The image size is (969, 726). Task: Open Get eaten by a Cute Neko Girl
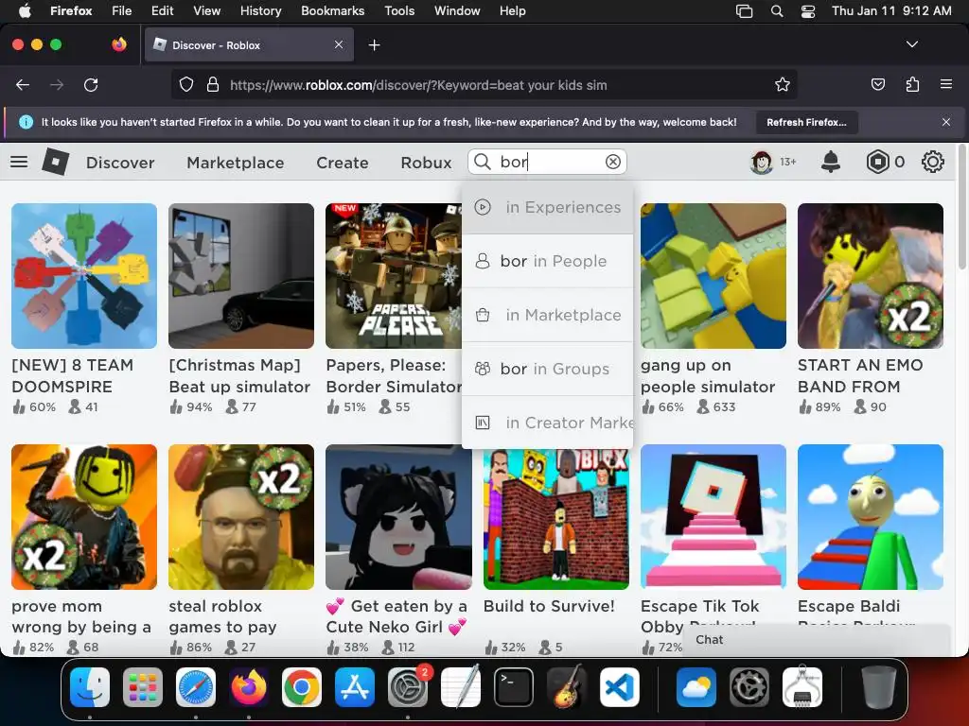click(x=398, y=517)
